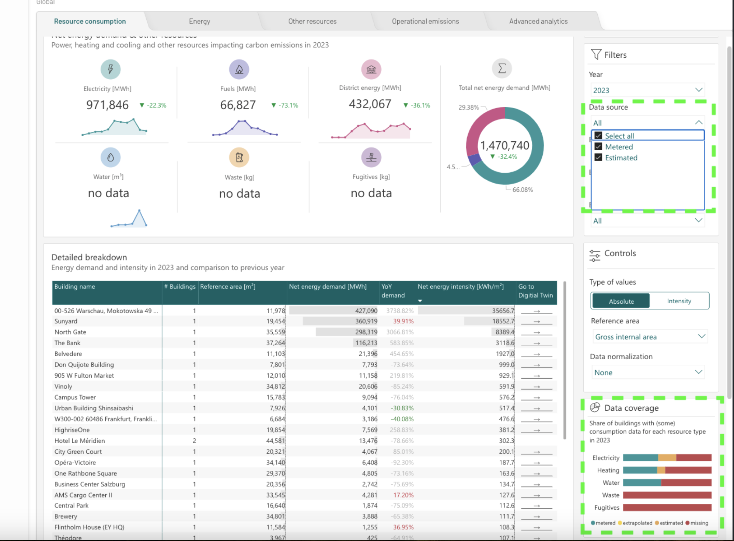Click the Fuels flame icon

click(239, 69)
